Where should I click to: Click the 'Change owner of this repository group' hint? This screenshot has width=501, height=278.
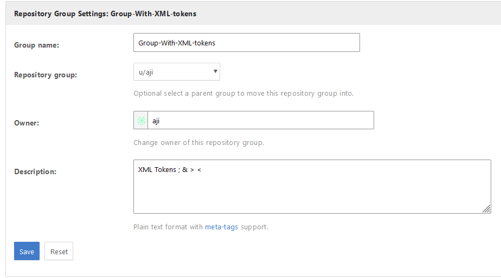[198, 143]
